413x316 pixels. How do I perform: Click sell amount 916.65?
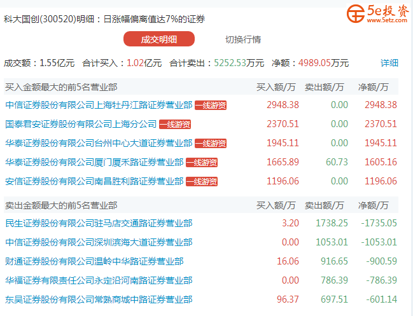pos(334,261)
